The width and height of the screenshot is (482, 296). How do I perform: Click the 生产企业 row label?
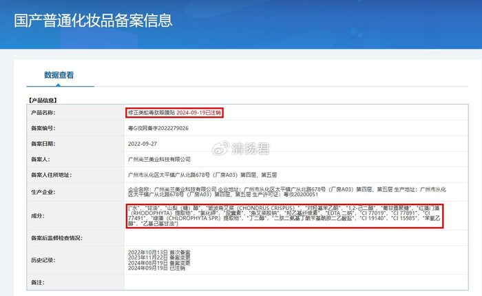pyautogui.click(x=43, y=192)
